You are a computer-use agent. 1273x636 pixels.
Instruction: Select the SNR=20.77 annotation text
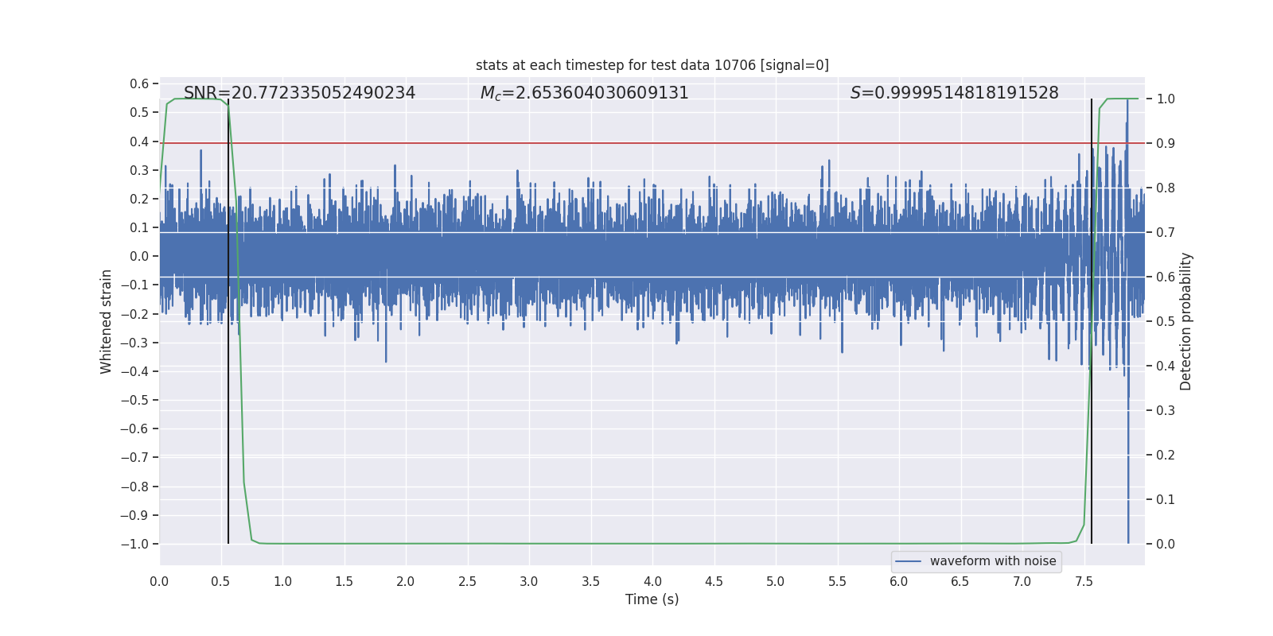point(299,93)
